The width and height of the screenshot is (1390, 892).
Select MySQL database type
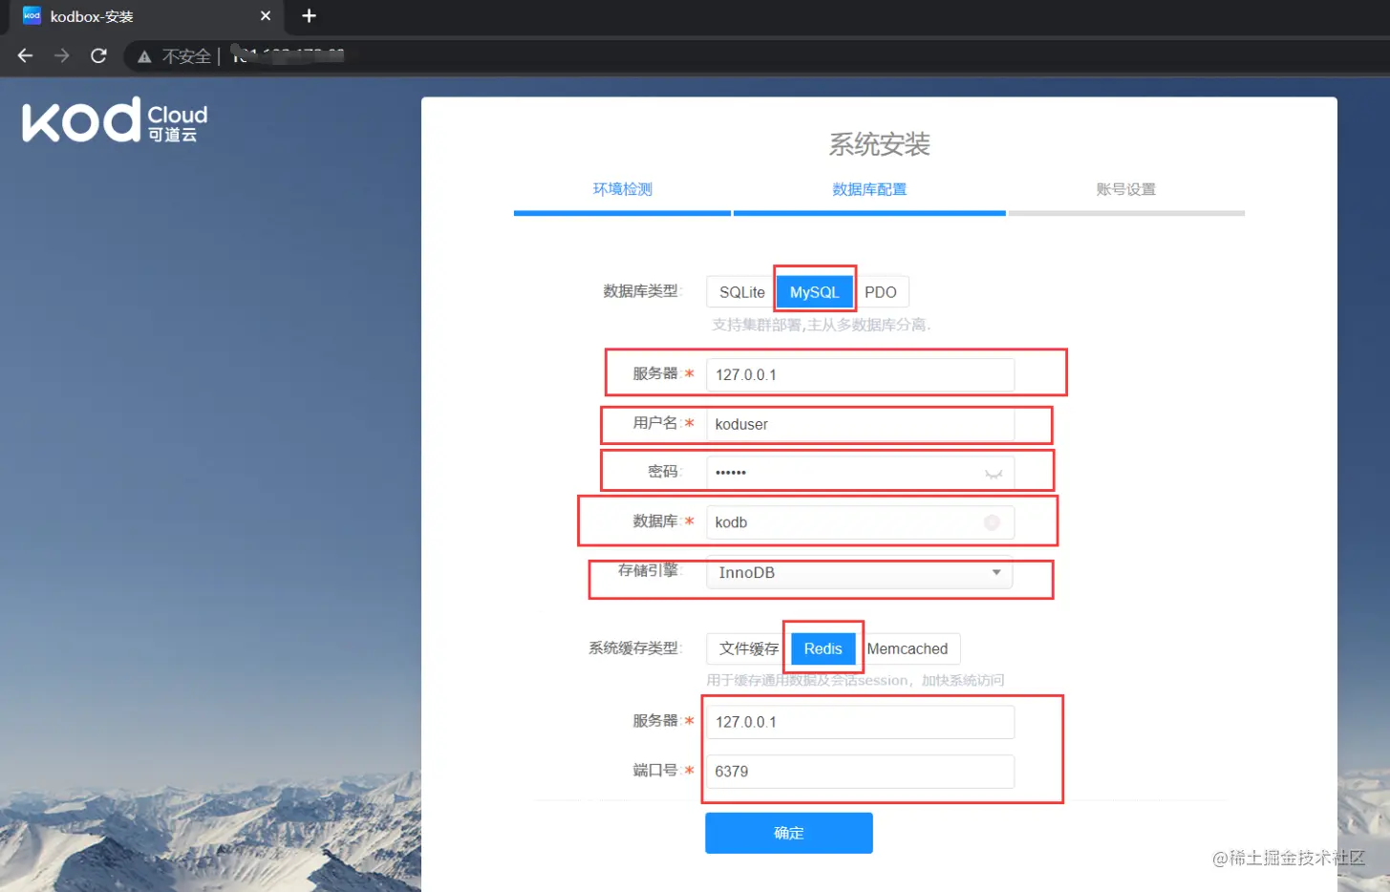814,292
